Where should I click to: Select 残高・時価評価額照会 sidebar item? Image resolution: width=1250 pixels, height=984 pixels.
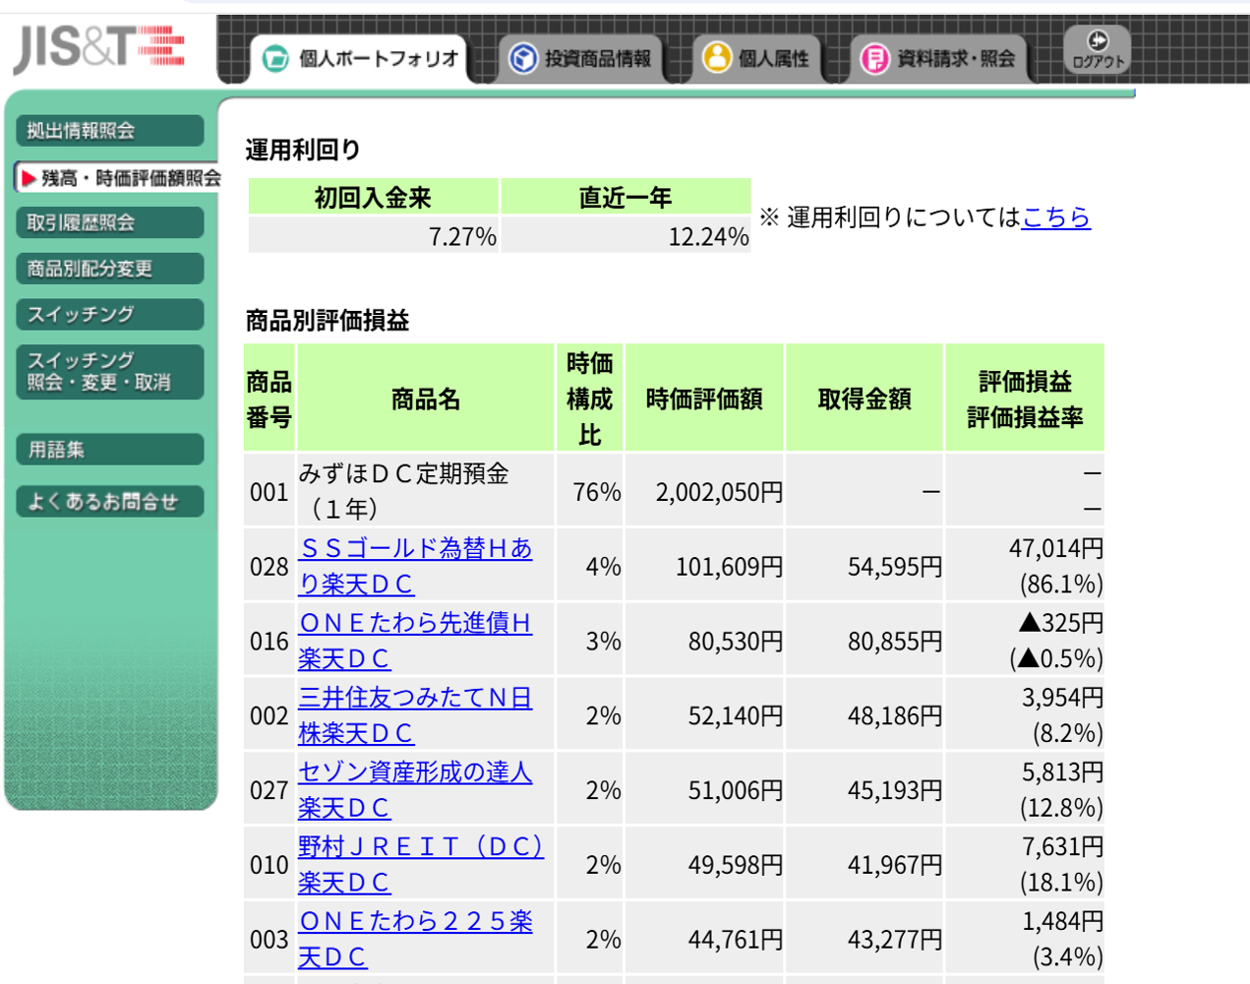tap(120, 178)
